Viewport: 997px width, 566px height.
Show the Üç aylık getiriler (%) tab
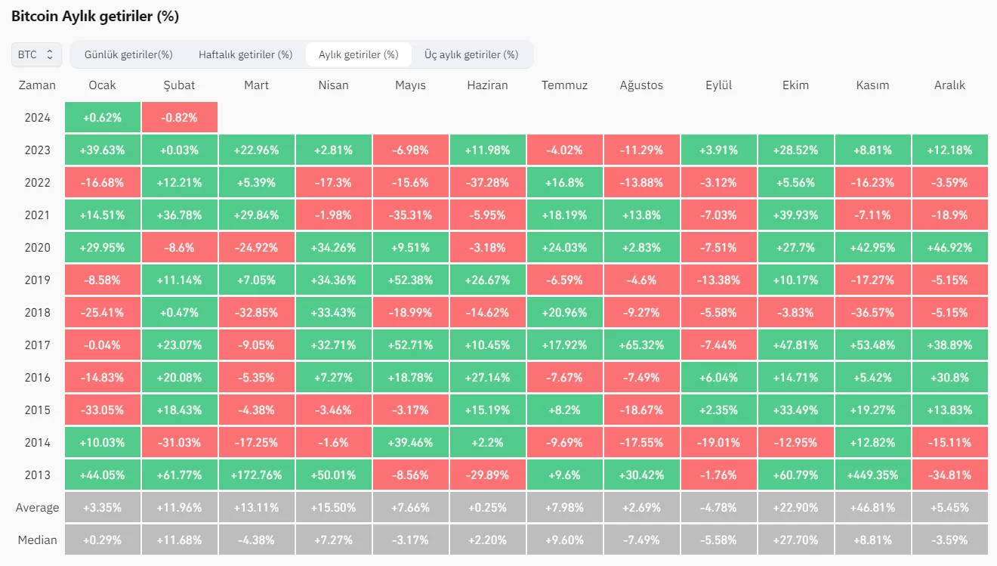coord(471,54)
